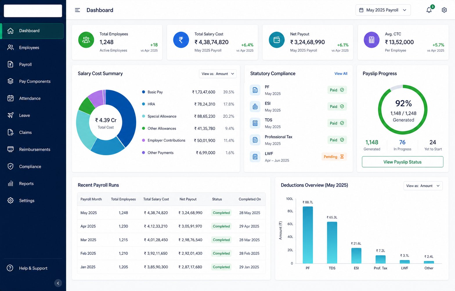The width and height of the screenshot is (455, 291).
Task: Click the Net Payout wallet icon
Action: (277, 40)
